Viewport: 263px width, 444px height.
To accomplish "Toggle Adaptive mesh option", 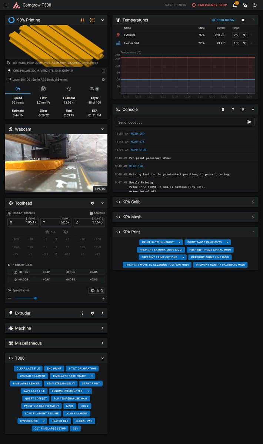I will 97,213.
